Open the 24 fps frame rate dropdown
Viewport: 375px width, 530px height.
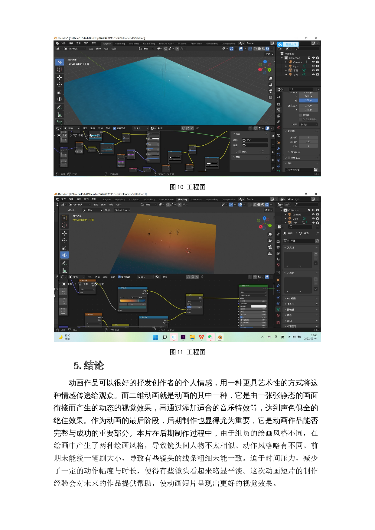click(x=308, y=124)
